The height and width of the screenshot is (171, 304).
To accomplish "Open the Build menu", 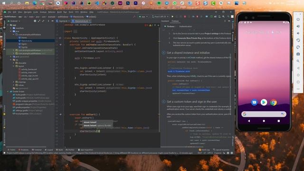I will 59,12.
